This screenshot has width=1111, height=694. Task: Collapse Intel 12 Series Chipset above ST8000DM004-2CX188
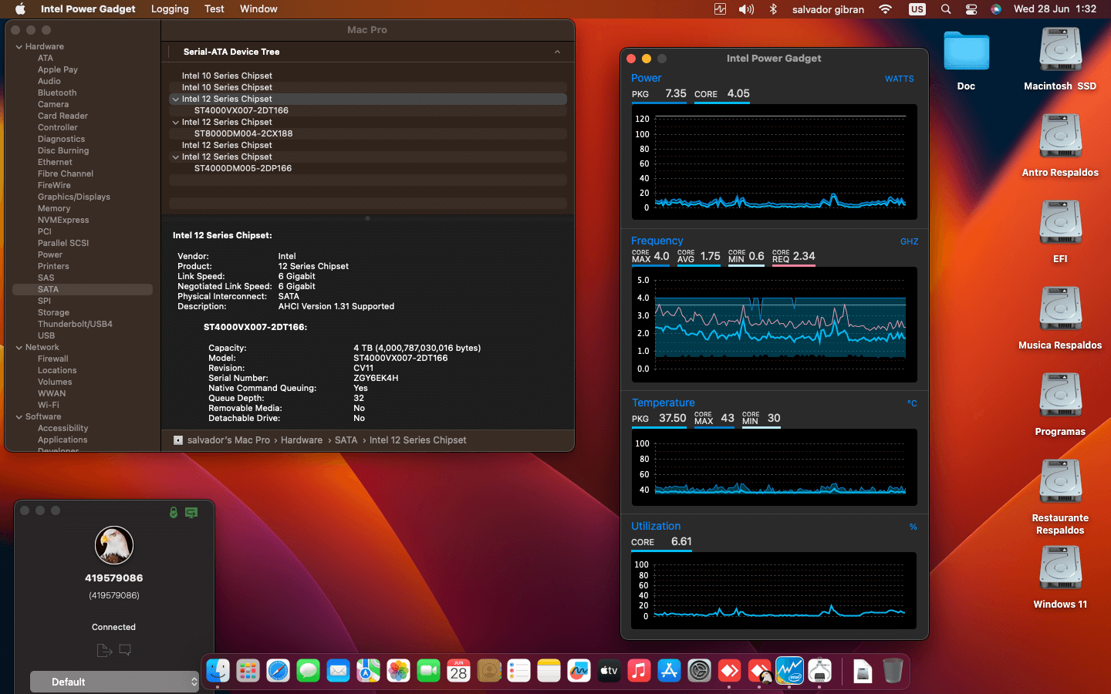pyautogui.click(x=176, y=123)
